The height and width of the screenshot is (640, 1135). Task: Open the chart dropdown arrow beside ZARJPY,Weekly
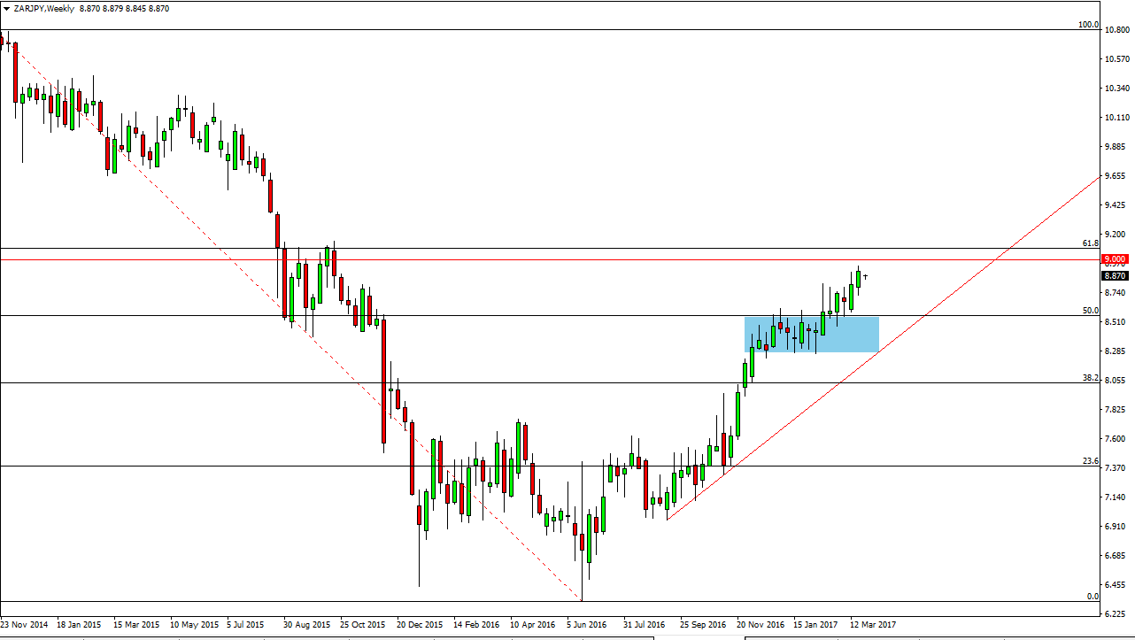pyautogui.click(x=6, y=8)
